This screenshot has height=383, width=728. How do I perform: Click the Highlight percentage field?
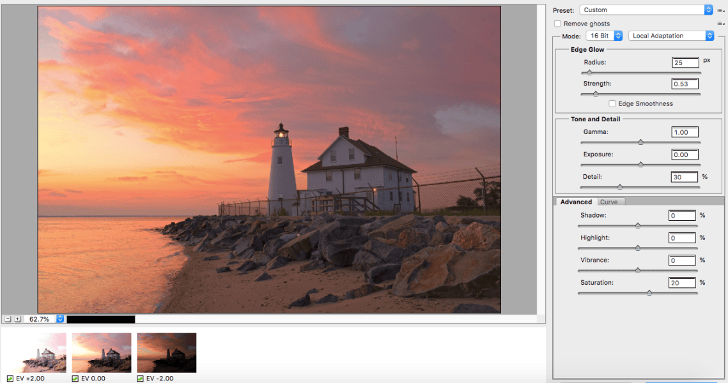pos(682,238)
